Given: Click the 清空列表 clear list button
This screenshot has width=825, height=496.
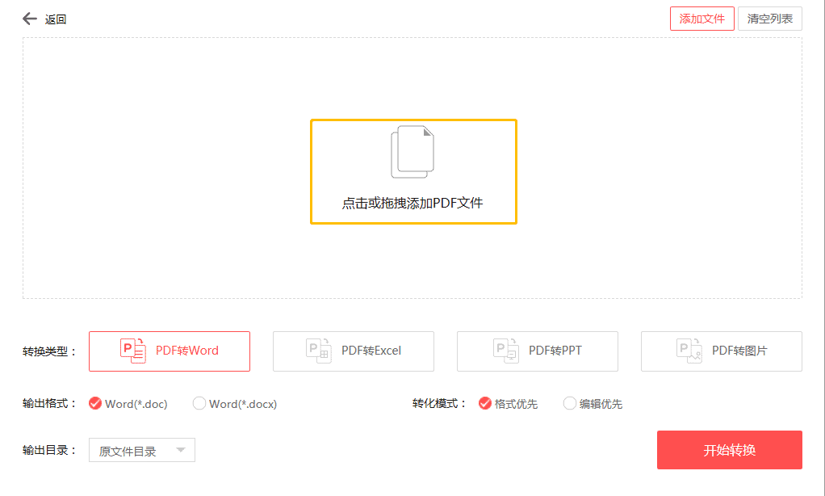Looking at the screenshot, I should coord(770,19).
